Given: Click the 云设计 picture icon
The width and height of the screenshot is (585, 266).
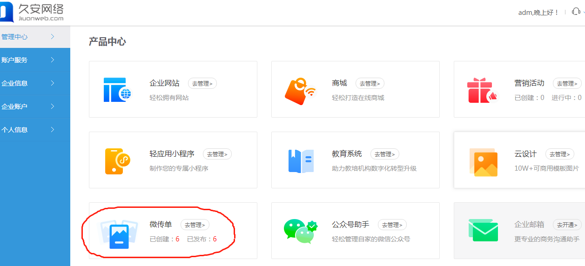Looking at the screenshot, I should (483, 162).
